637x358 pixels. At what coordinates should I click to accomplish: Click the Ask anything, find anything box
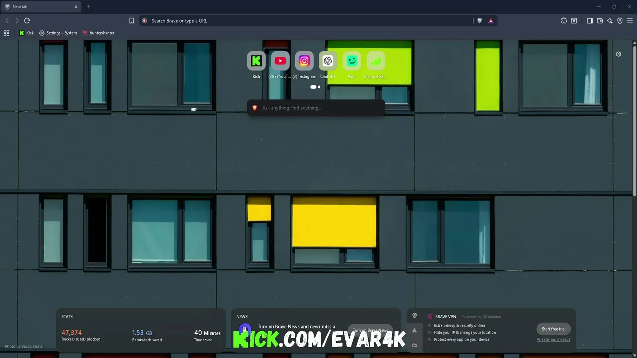click(316, 108)
